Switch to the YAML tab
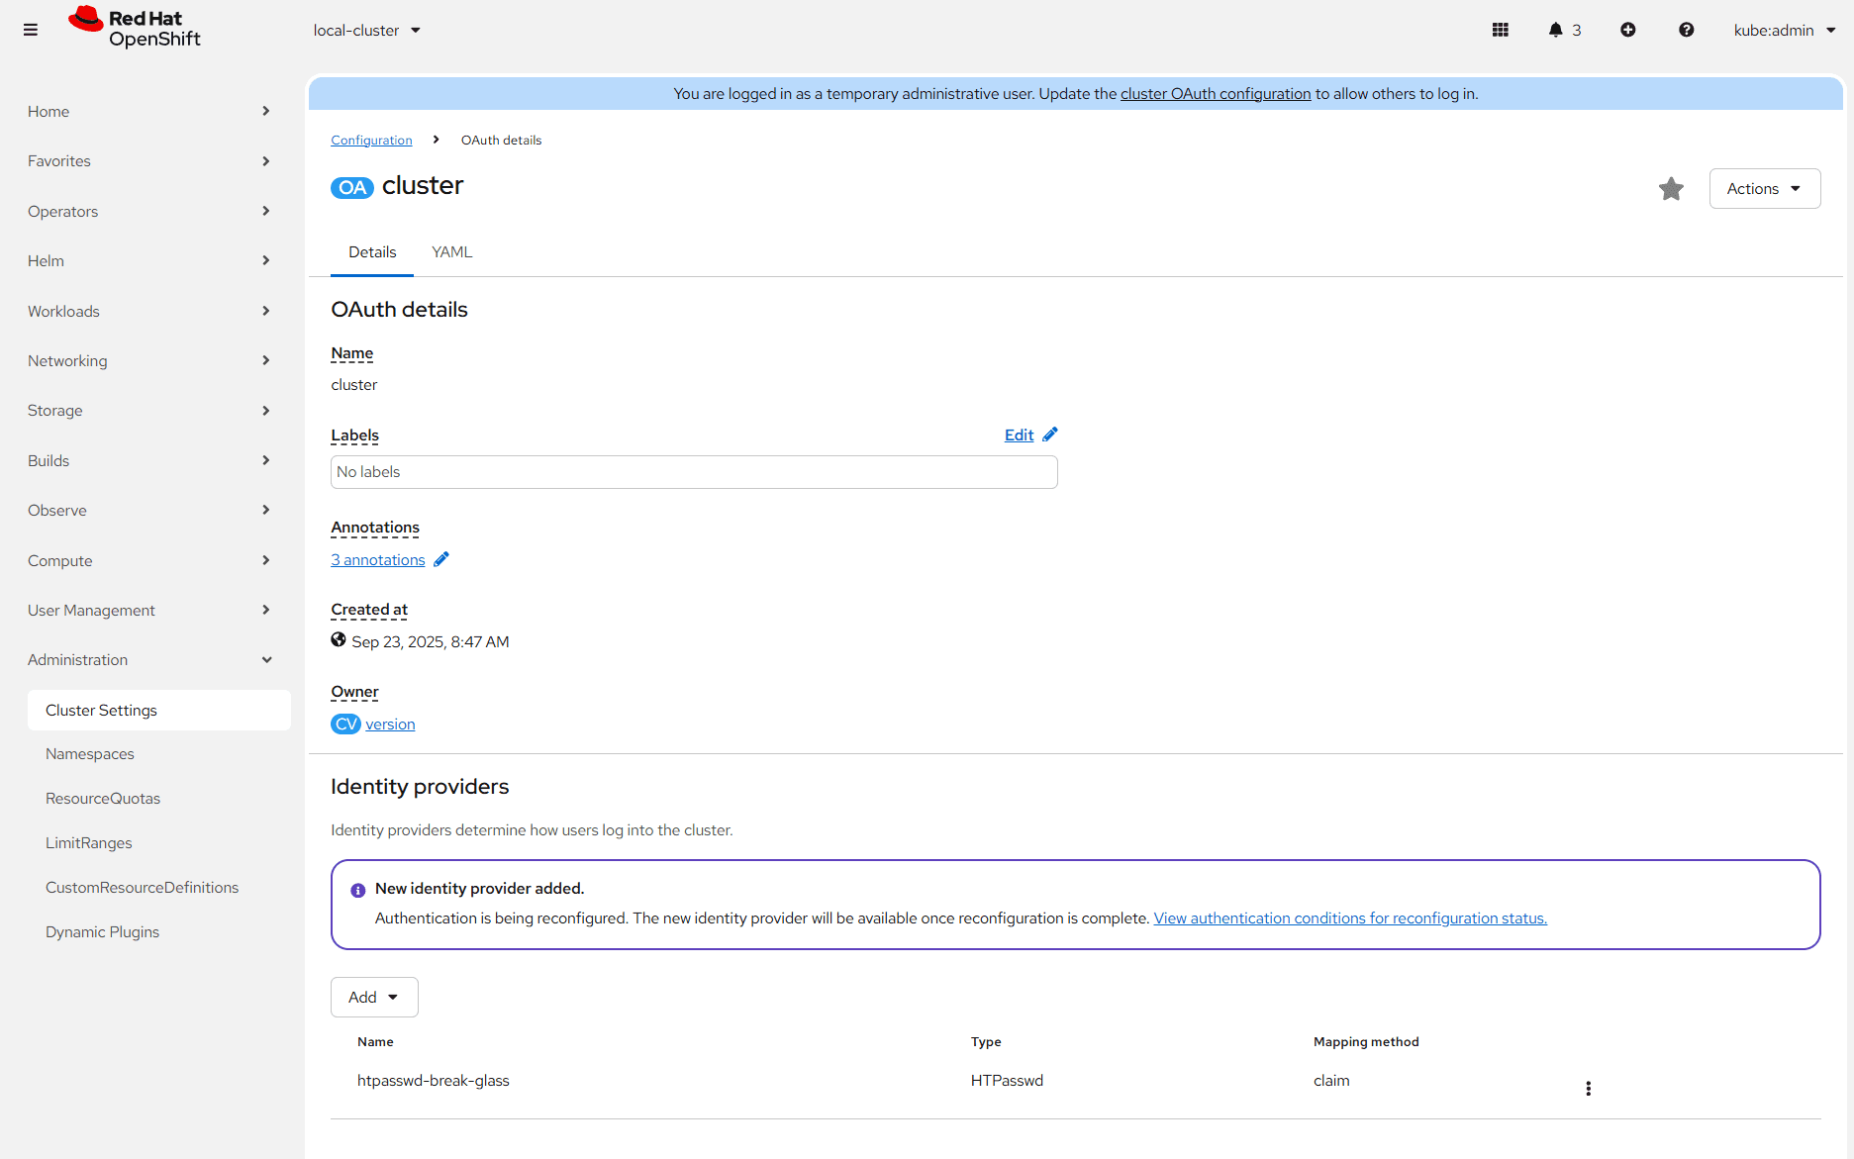This screenshot has height=1159, width=1854. coord(452,252)
